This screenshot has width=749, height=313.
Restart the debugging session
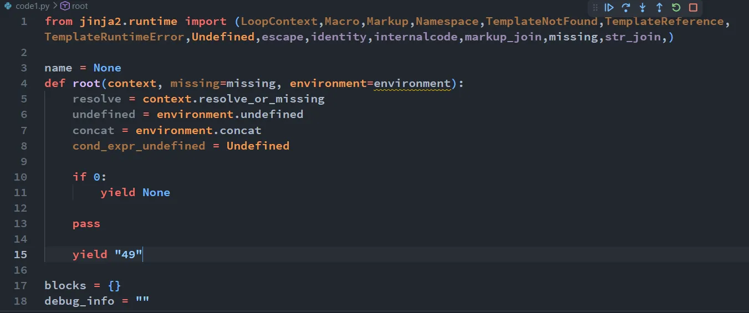(676, 8)
